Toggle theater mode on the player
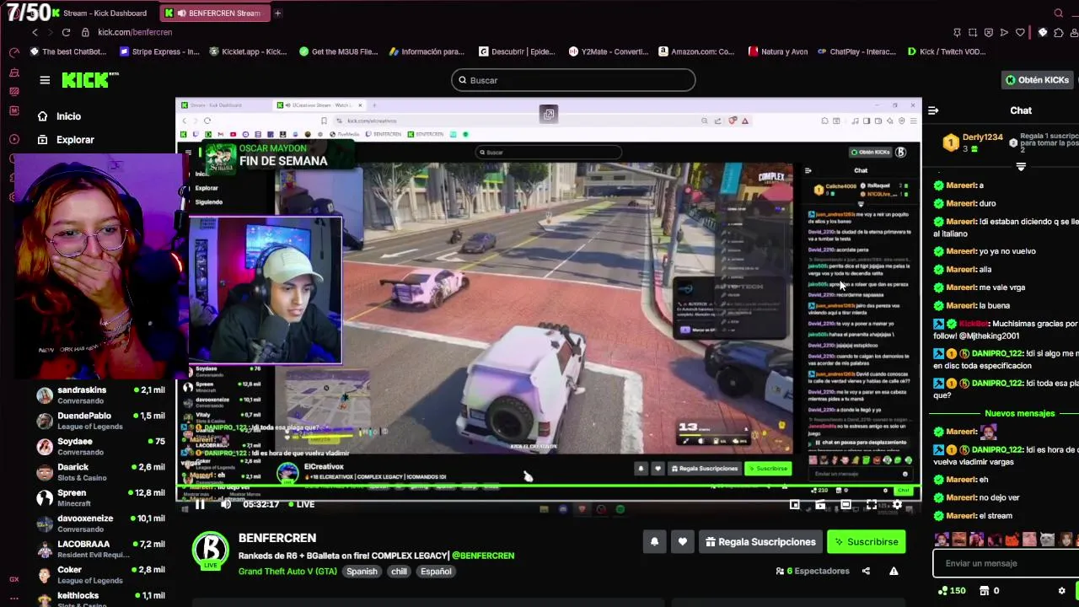This screenshot has width=1079, height=607. click(x=845, y=504)
